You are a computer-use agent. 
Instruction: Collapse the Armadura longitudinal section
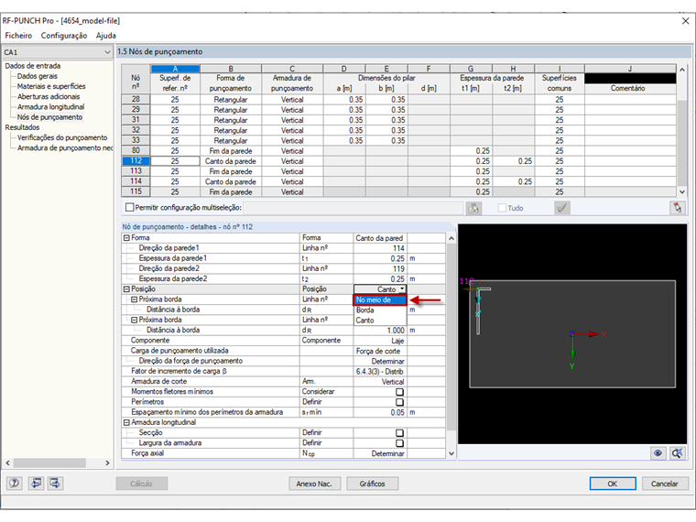[x=126, y=422]
